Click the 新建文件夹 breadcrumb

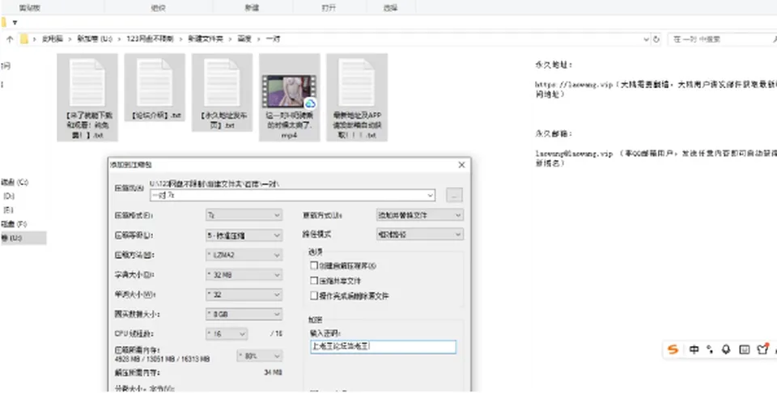[x=205, y=39]
